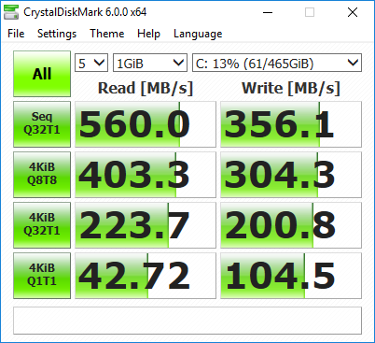375x343 pixels.
Task: Open the Help menu
Action: coord(148,34)
